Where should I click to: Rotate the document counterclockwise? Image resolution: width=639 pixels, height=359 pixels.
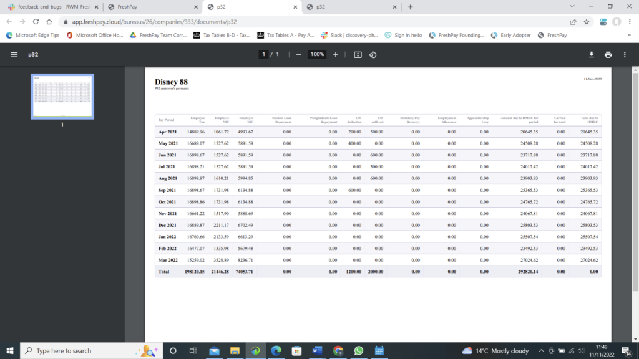click(x=373, y=55)
